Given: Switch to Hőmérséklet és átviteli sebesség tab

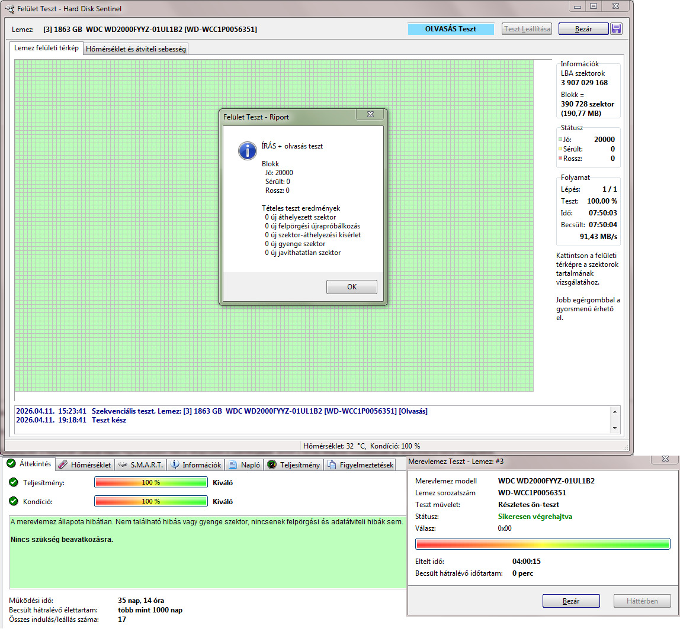Looking at the screenshot, I should (x=136, y=49).
